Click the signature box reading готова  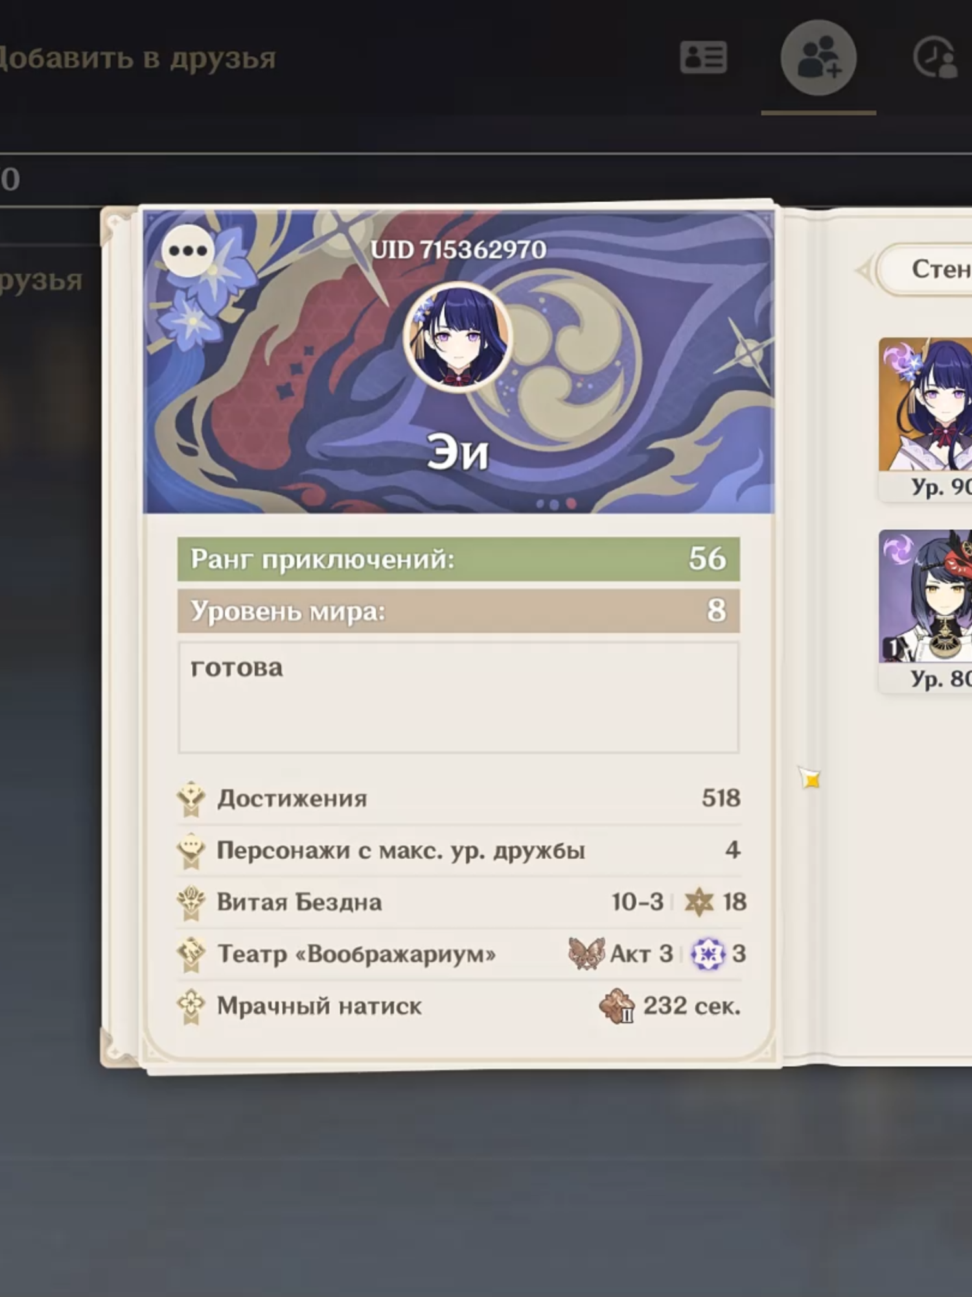tap(459, 698)
